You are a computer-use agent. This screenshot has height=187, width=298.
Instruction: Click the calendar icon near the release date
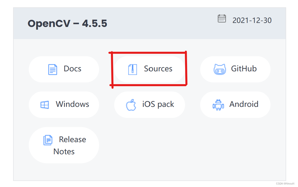(222, 18)
